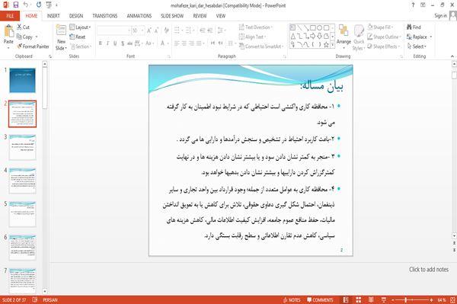Click the Save icon in quick access toolbar
Screen dimensions: 457x304
point(16,5)
